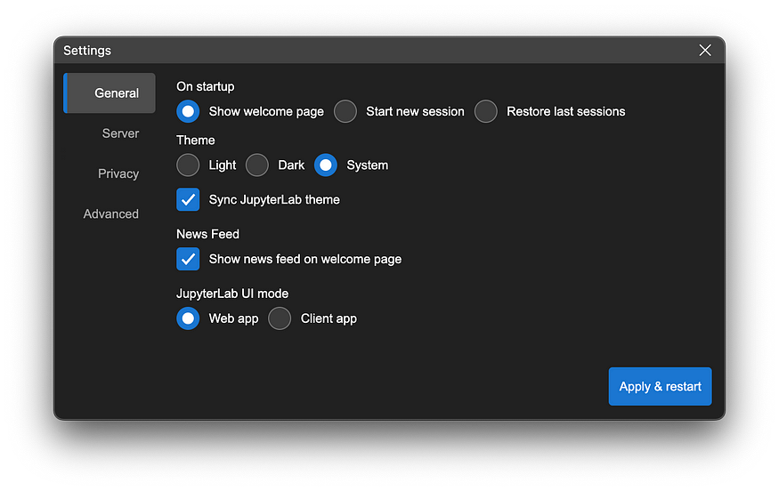Screen dimensions: 779x491
Task: Toggle Sync JupyterLab theme checkbox
Action: tap(188, 199)
